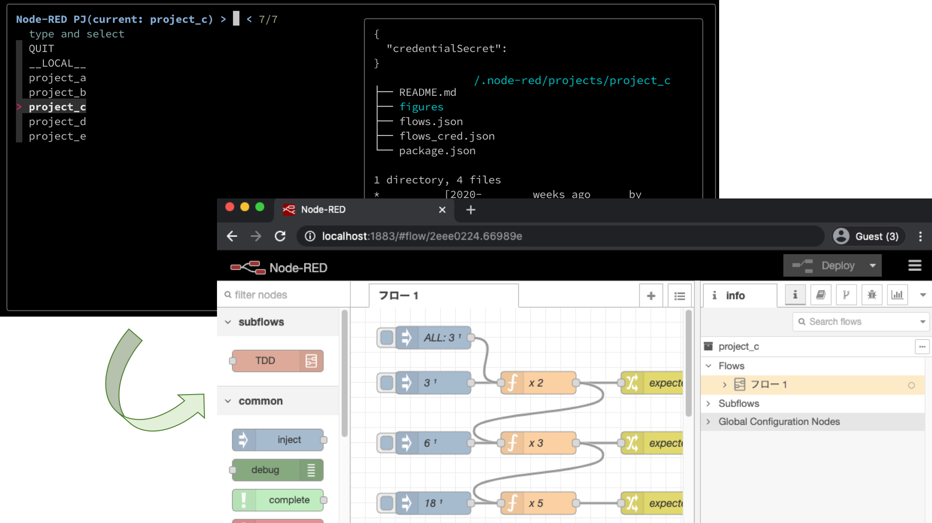Open the help sidebar tab
This screenshot has height=523, width=932.
tap(820, 295)
